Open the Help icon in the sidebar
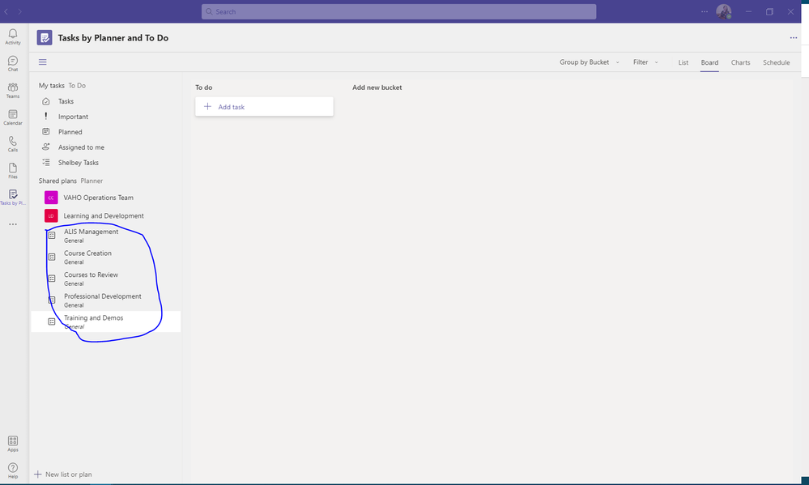 (13, 470)
